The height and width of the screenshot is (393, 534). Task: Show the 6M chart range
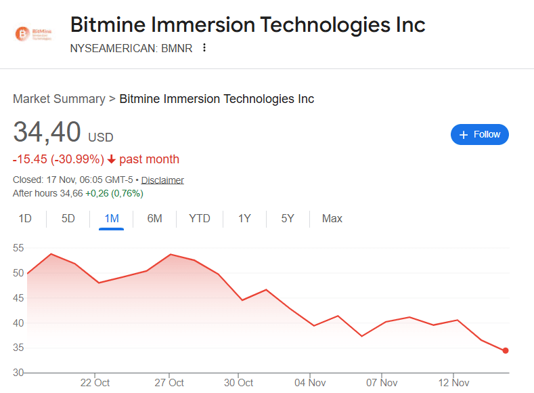(154, 218)
